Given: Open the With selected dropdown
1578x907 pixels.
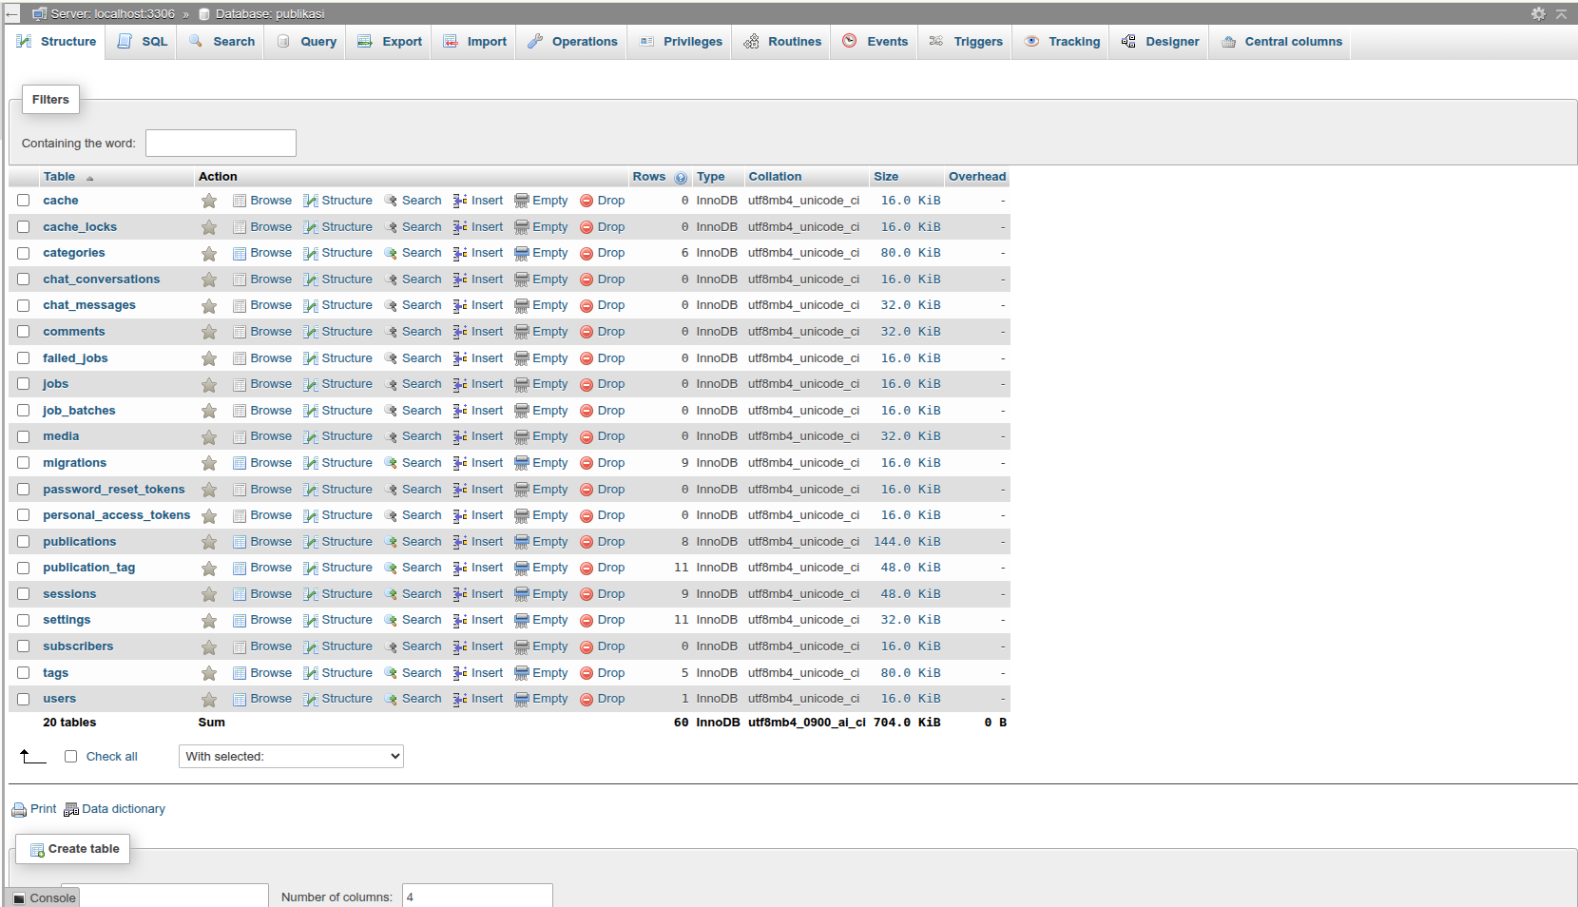Looking at the screenshot, I should 291,757.
